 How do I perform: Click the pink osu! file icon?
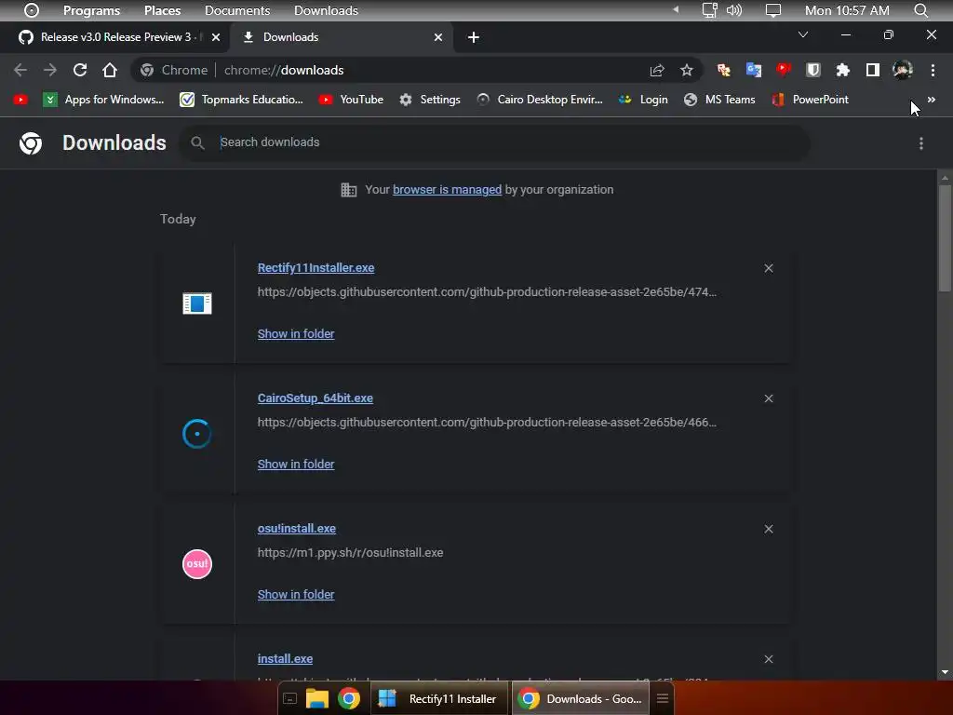point(197,564)
